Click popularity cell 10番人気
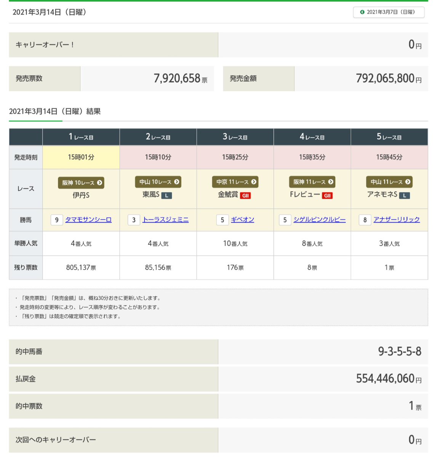The image size is (437, 457). click(x=235, y=243)
